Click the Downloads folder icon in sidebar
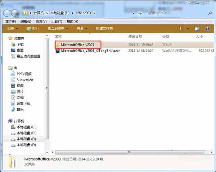 [13, 45]
